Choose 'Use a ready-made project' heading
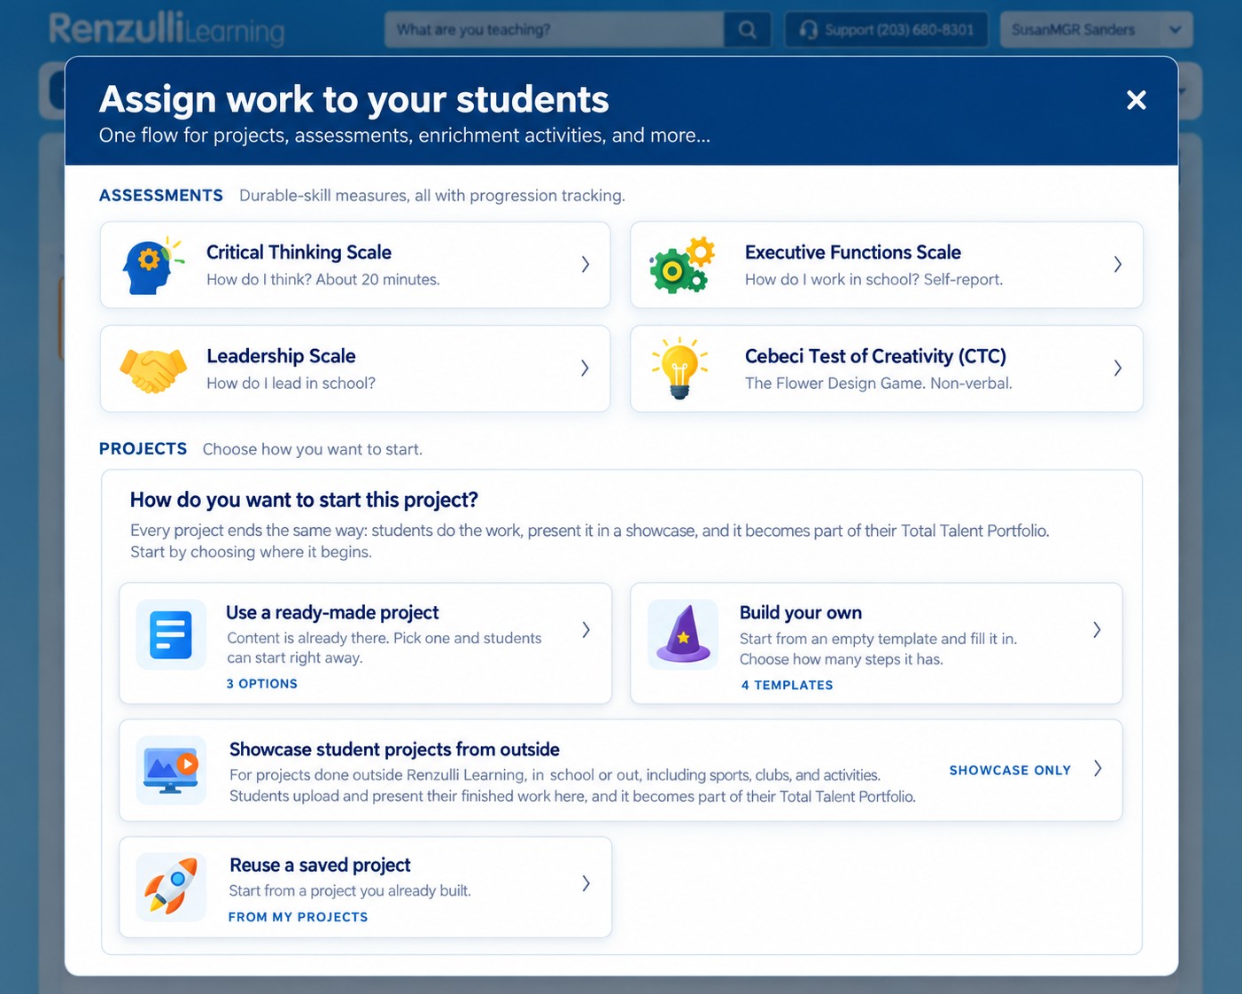Screen dimensions: 1242x994 coord(332,613)
